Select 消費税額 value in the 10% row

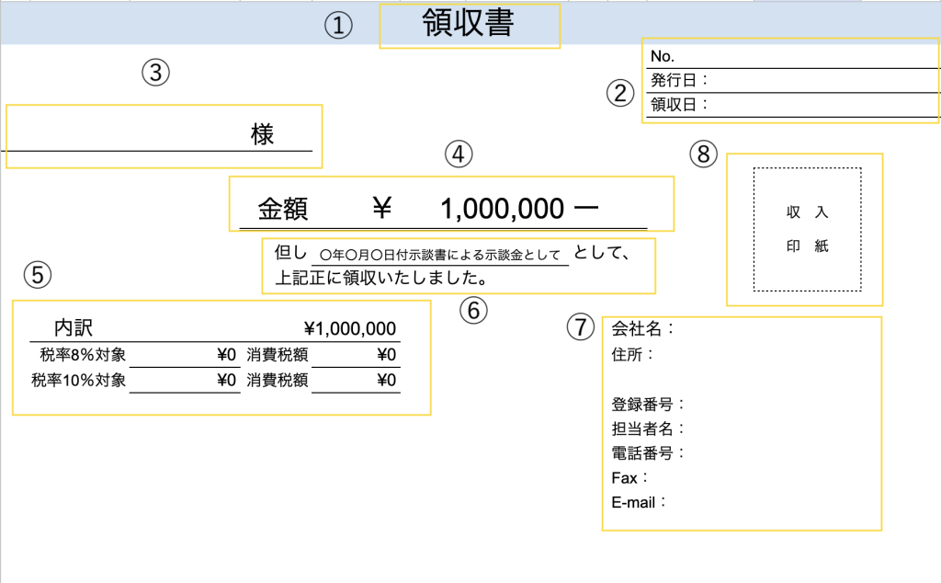tap(357, 380)
